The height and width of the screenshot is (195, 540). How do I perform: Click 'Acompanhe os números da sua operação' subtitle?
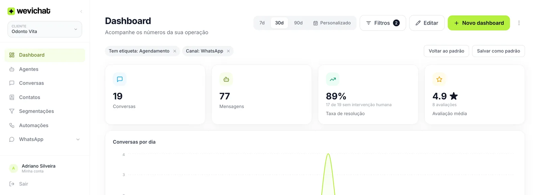157,32
